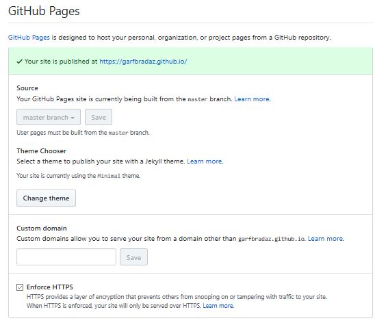The width and height of the screenshot is (388, 327).
Task: Click 'User pages must be built' note
Action: (x=83, y=133)
